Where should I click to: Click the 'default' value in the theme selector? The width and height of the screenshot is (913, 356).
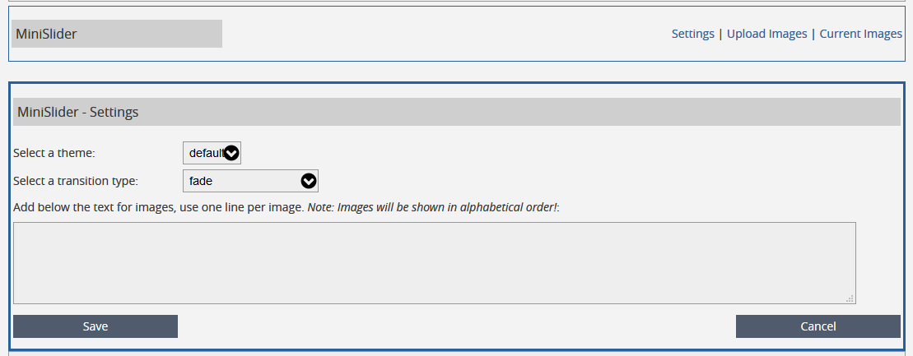pyautogui.click(x=204, y=153)
